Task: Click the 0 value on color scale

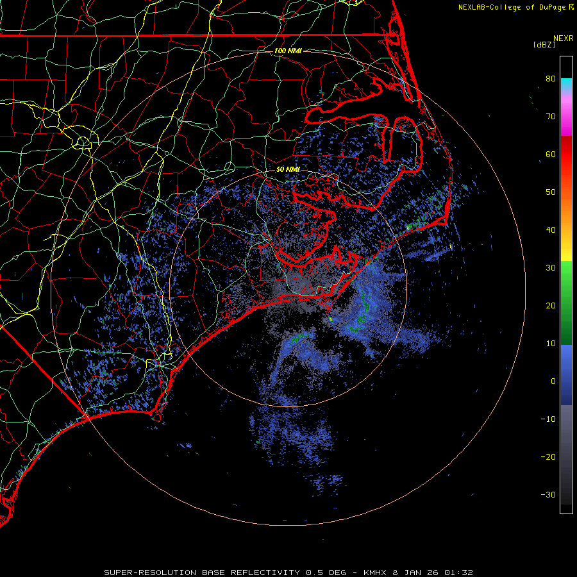Action: pos(553,381)
